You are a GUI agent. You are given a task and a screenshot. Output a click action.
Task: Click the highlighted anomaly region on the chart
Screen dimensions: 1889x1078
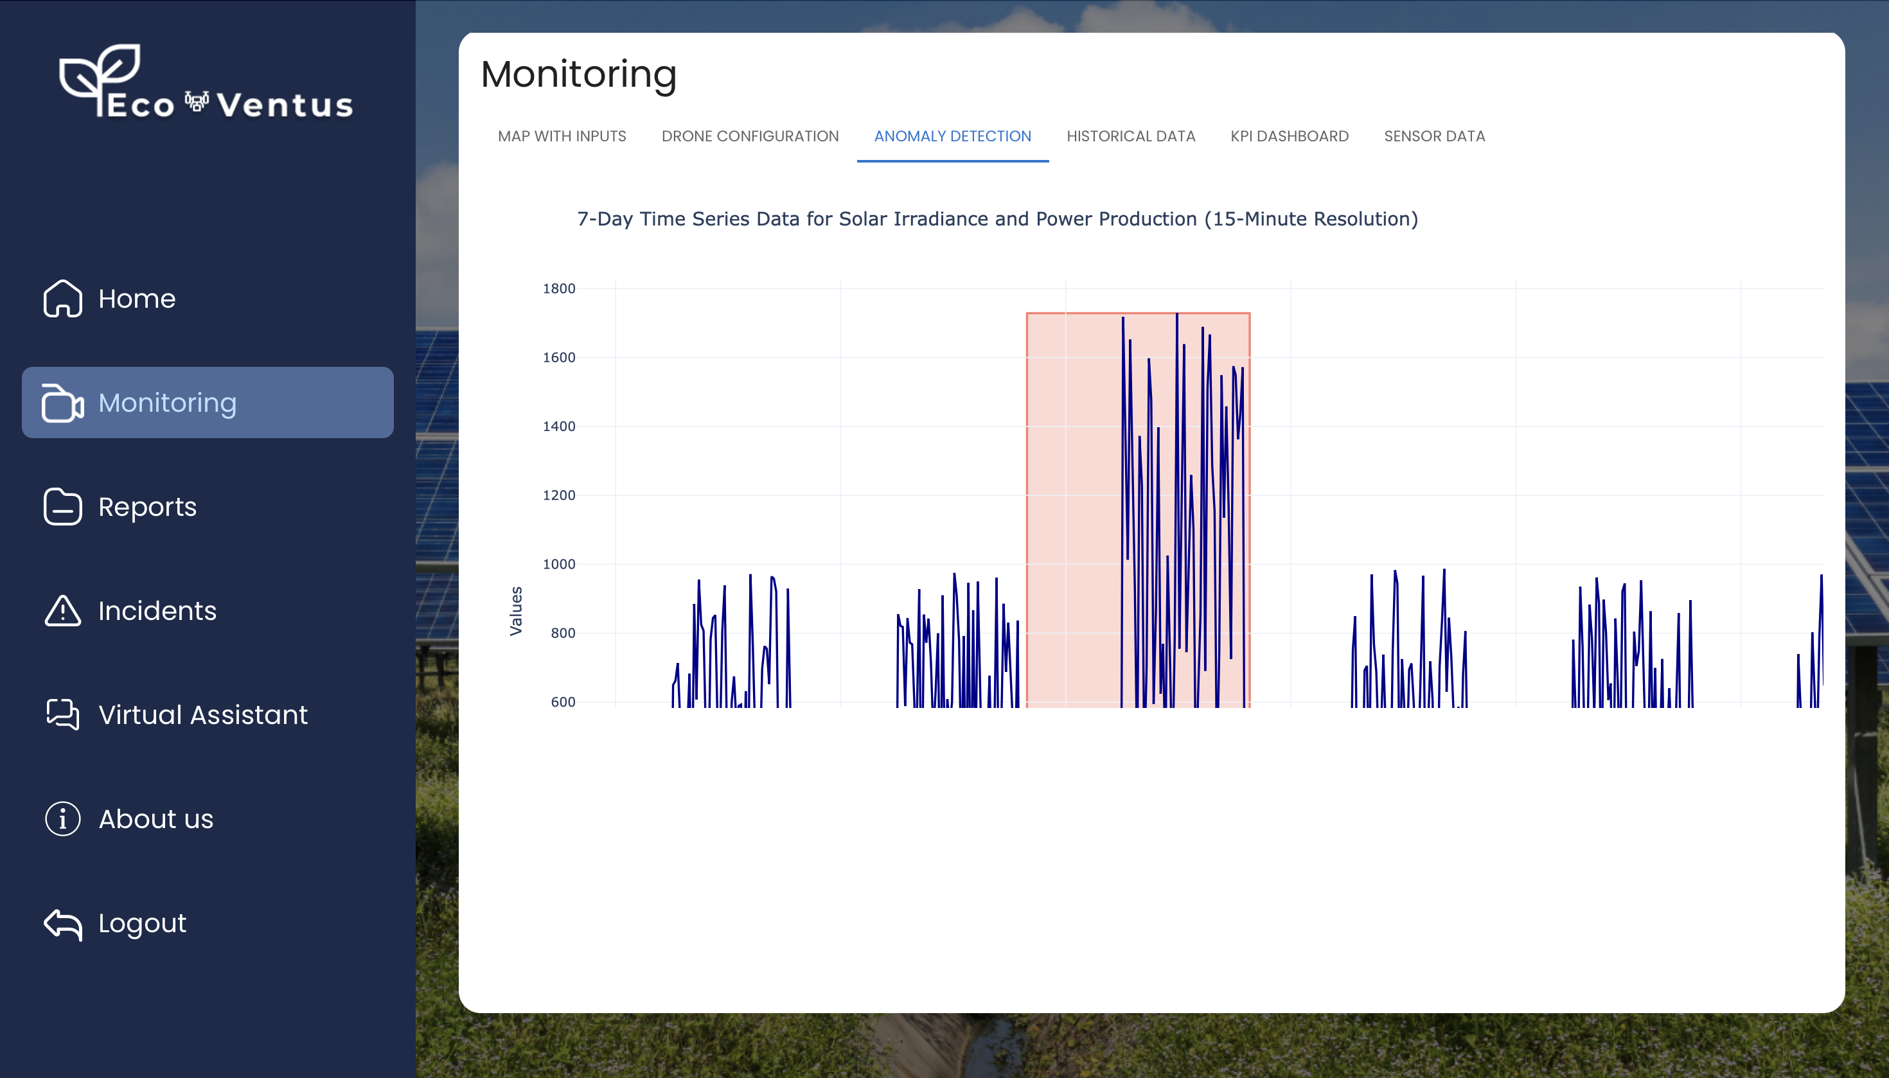click(1137, 511)
